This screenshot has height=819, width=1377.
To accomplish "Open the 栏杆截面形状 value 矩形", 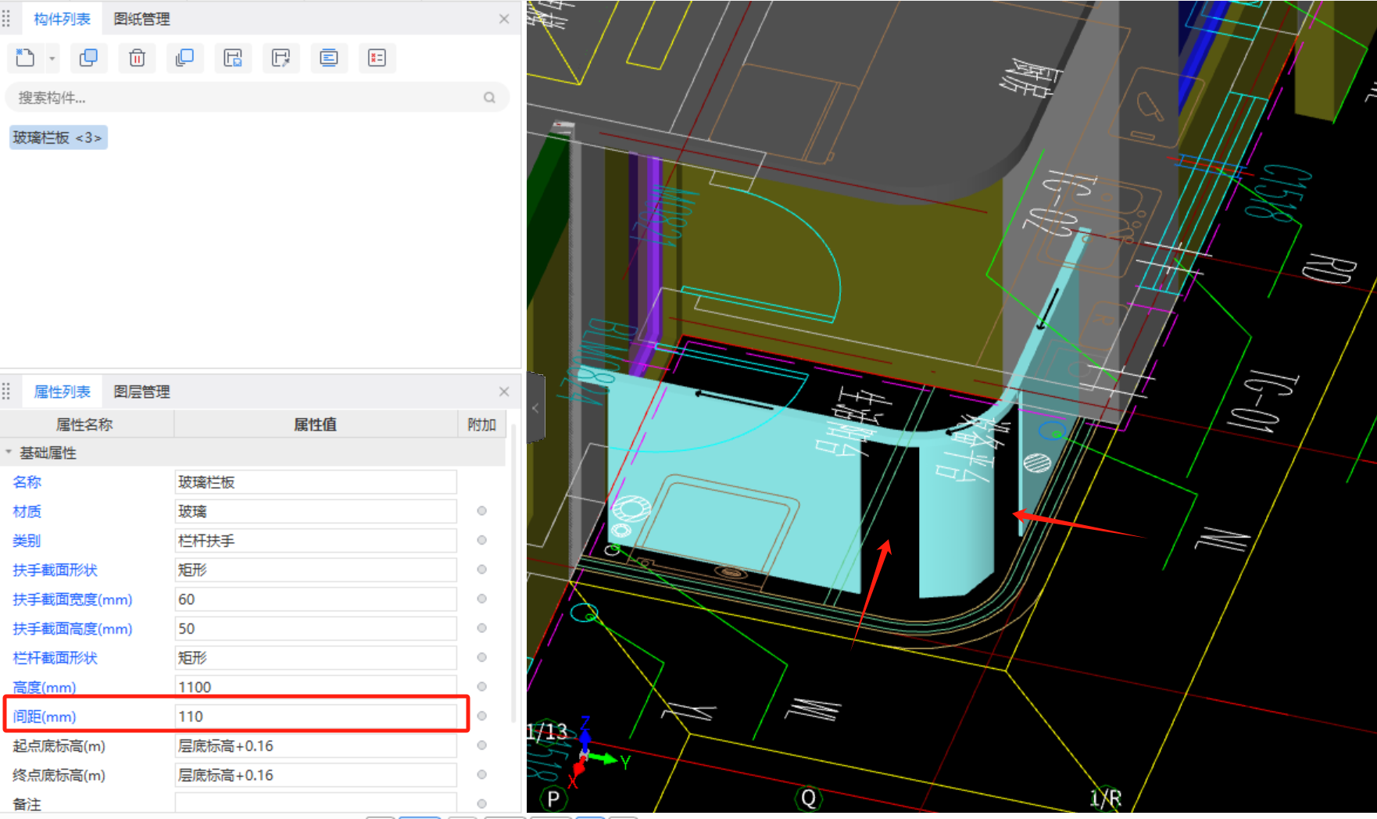I will point(316,658).
